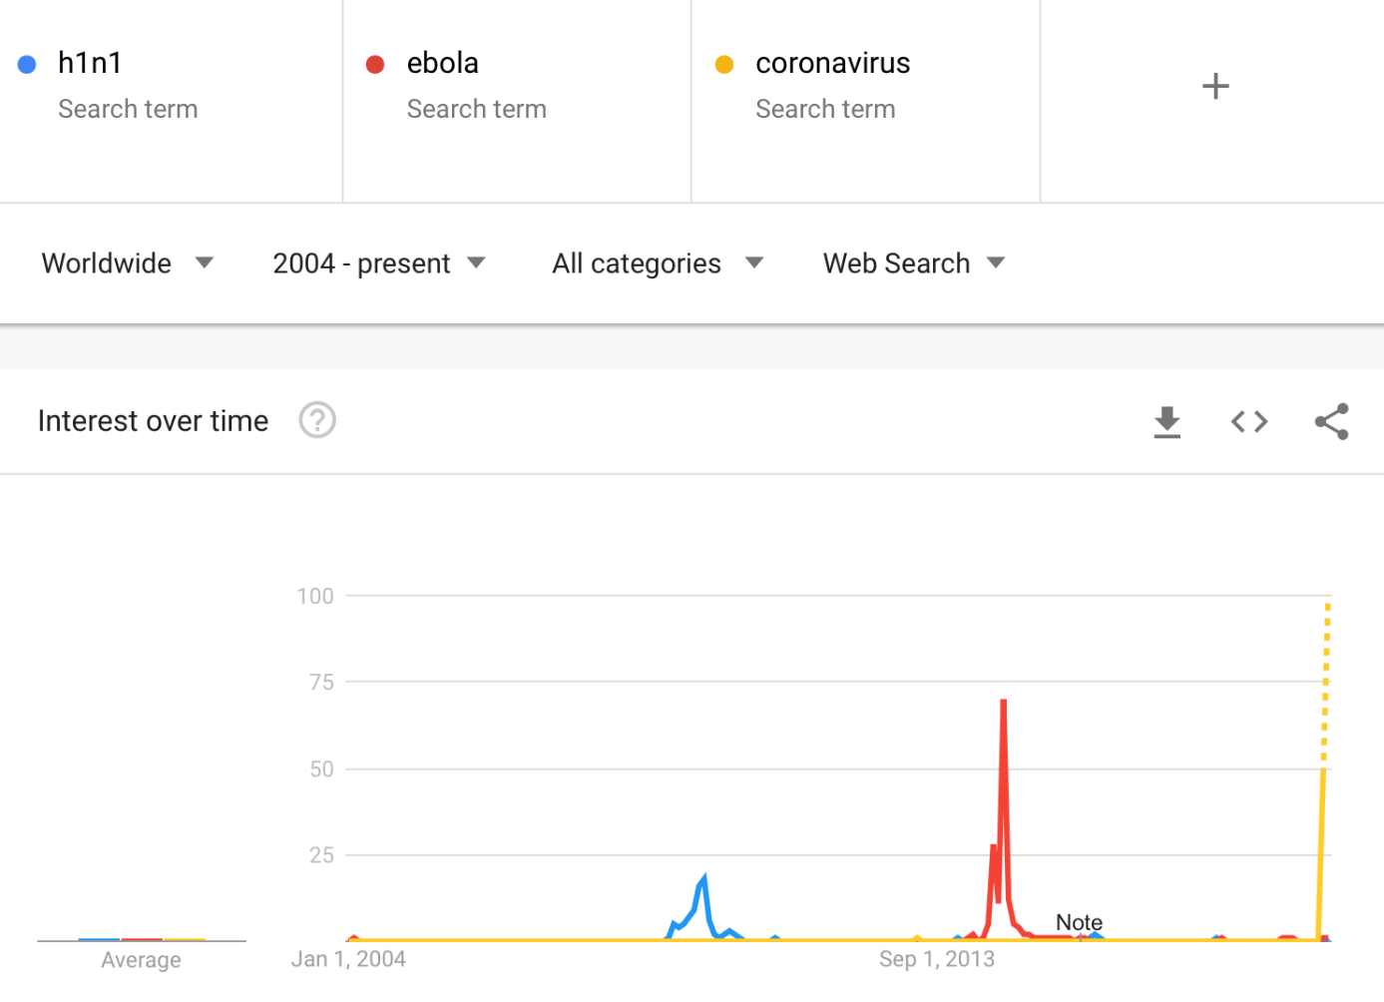Screen dimensions: 1384x1002
Task: Click the blue h1n1 color dot
Action: [x=27, y=65]
